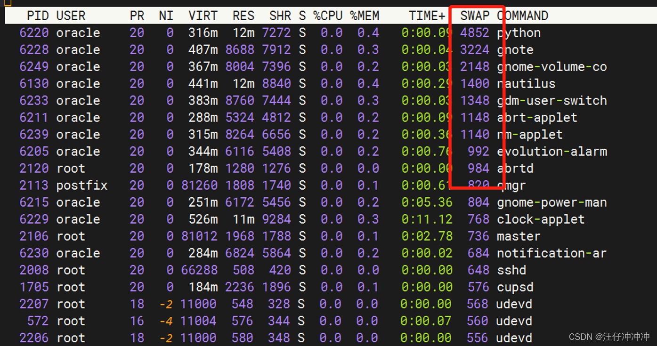Click the TIME+ column header

pyautogui.click(x=427, y=16)
